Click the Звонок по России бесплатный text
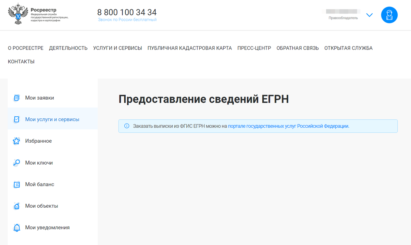 (x=127, y=20)
